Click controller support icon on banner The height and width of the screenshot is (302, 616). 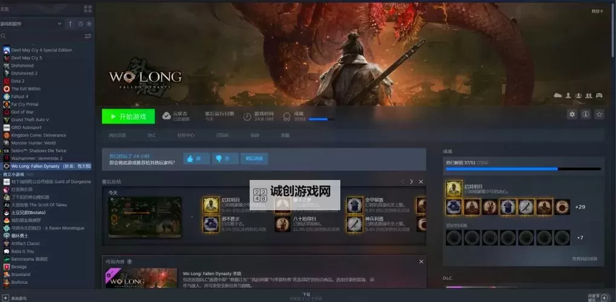pos(599,95)
